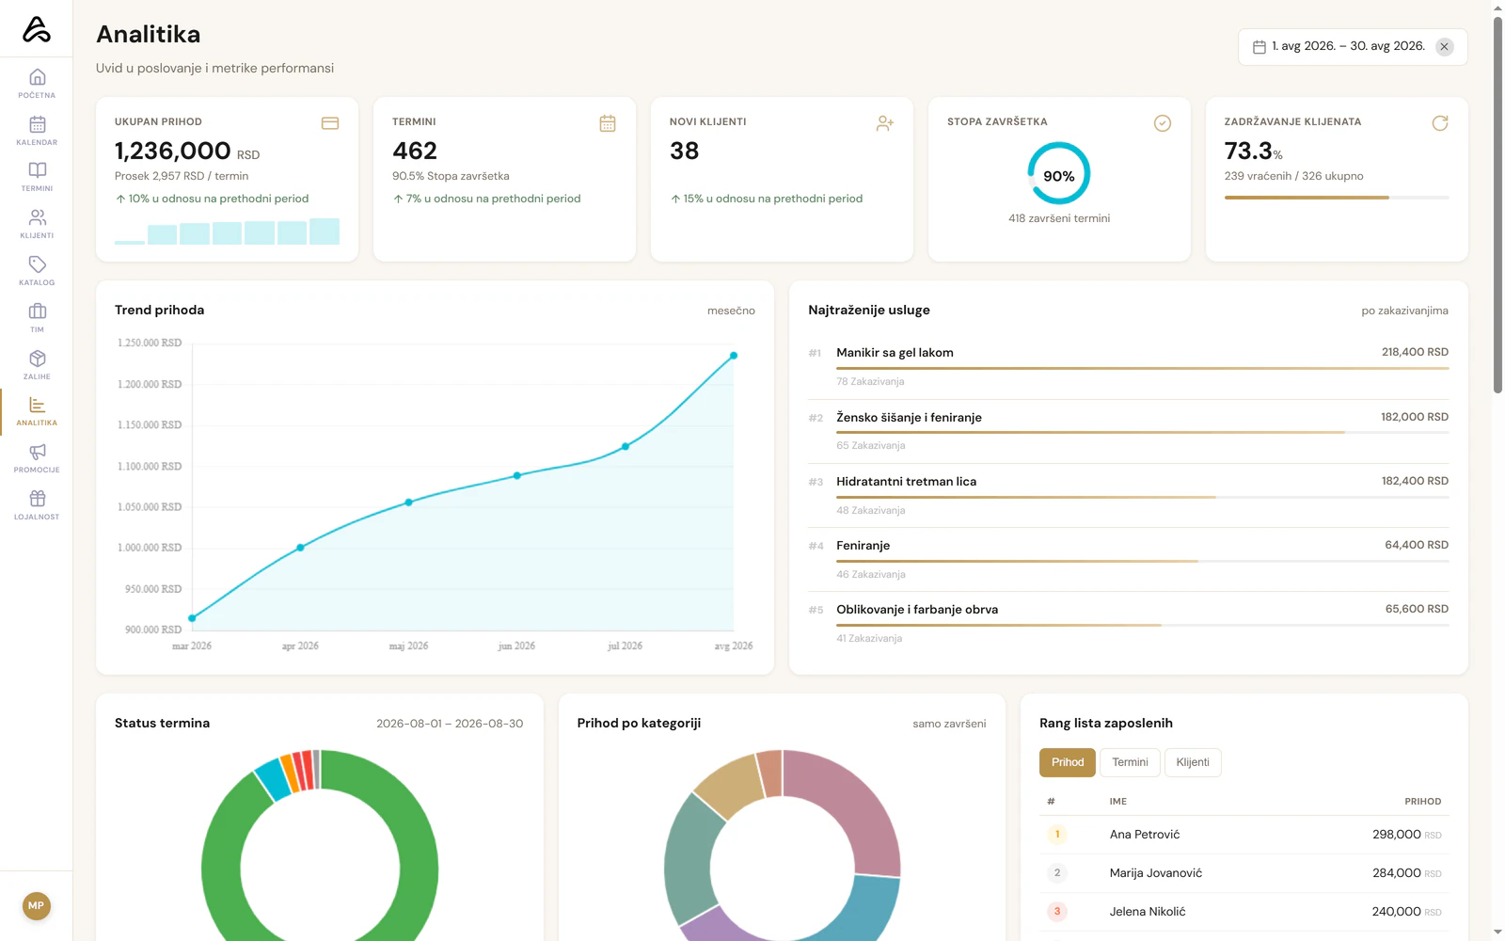The width and height of the screenshot is (1505, 941).
Task: Click the mar 2026 trend data point
Action: [x=192, y=618]
